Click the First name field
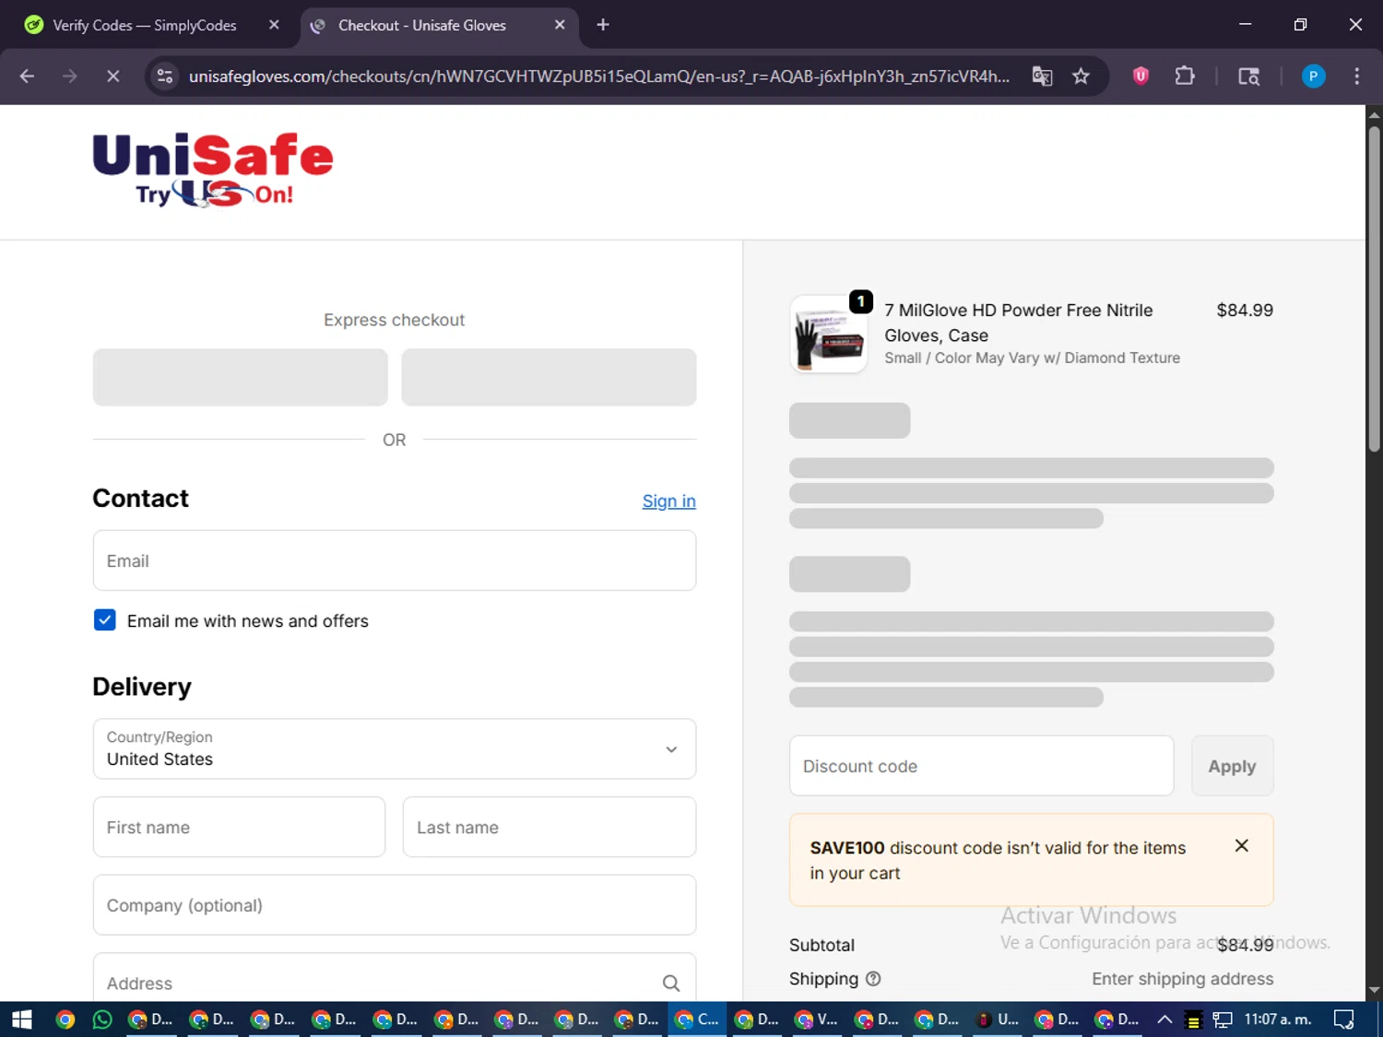Screen dimensions: 1383x1037 click(239, 827)
